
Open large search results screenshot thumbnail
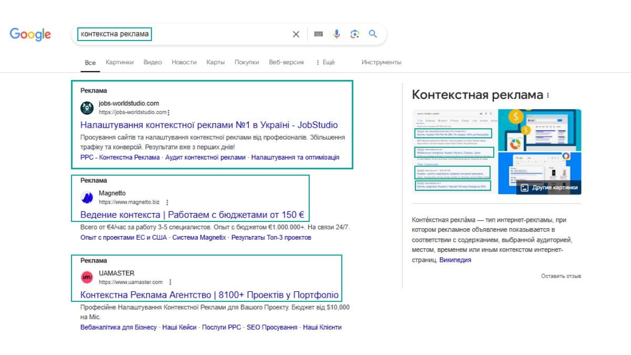[x=454, y=151]
